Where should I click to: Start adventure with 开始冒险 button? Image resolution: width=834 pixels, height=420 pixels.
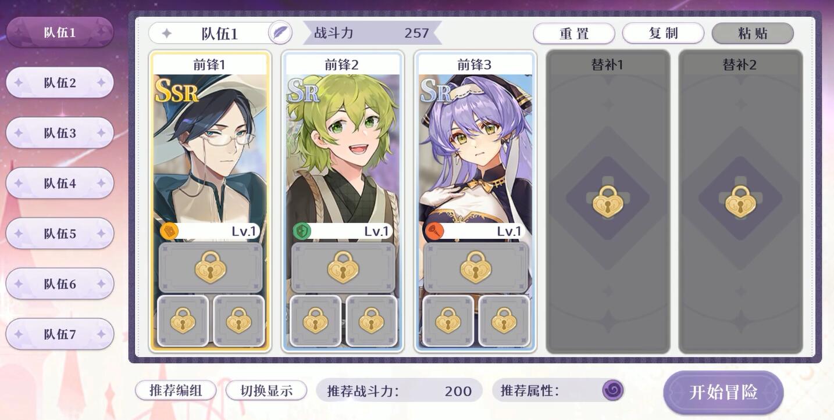point(723,392)
